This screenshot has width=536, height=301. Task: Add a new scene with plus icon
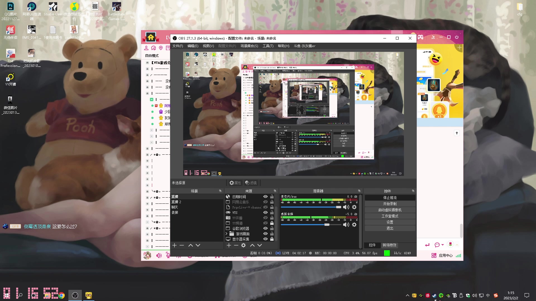[174, 245]
